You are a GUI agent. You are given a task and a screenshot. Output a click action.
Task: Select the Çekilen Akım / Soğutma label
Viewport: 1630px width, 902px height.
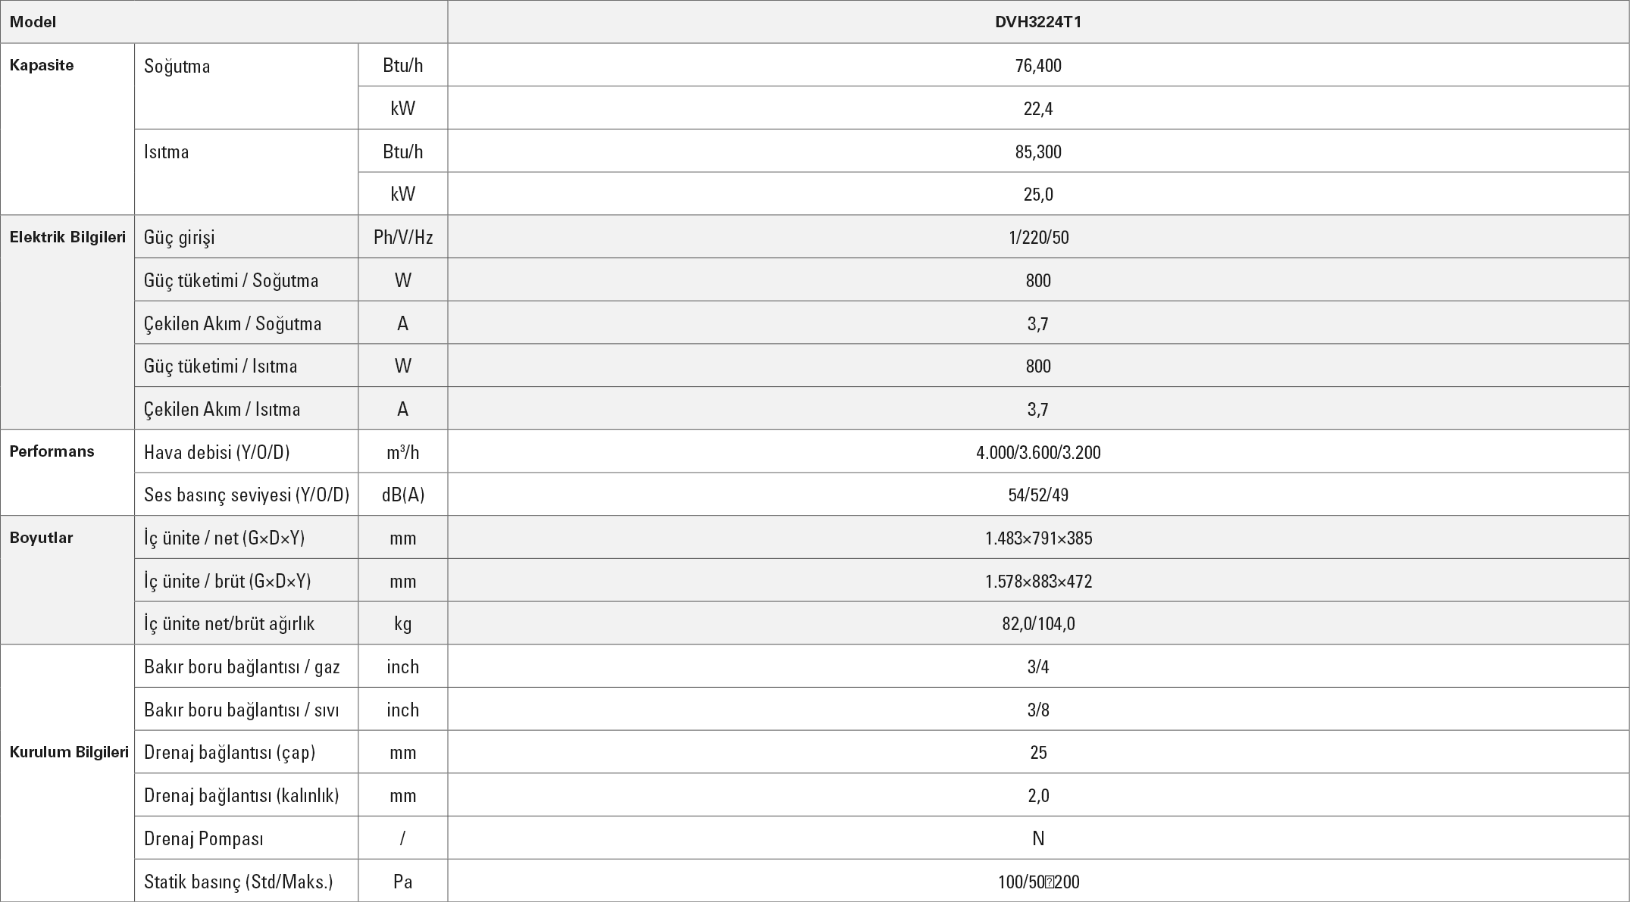coord(233,324)
